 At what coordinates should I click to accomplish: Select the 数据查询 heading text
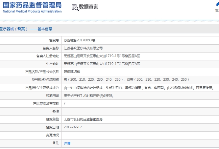[88, 7]
